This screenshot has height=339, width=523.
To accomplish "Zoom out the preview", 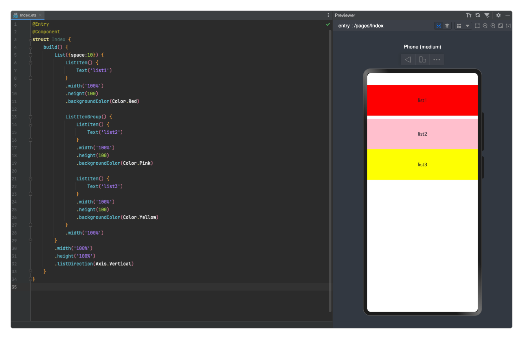I will click(x=485, y=26).
